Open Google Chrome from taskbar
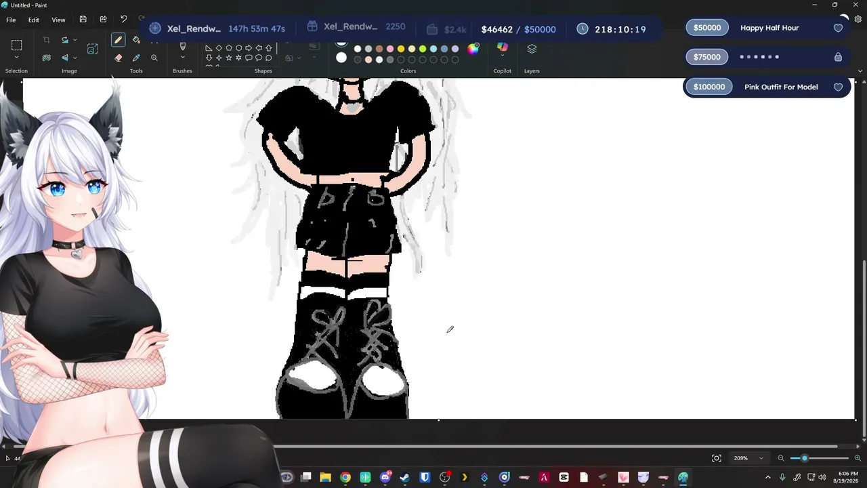The width and height of the screenshot is (867, 488). (345, 477)
